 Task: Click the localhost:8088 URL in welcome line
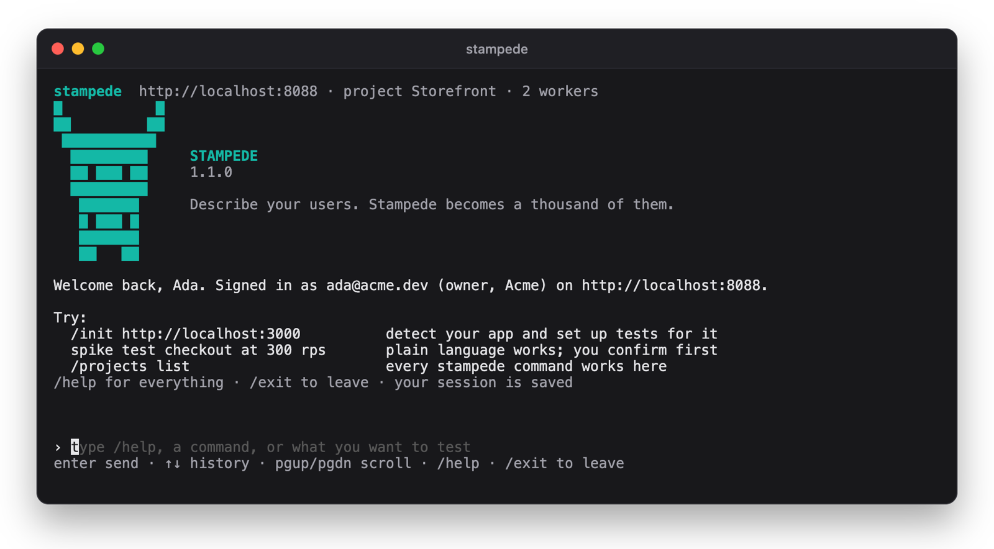pos(671,285)
